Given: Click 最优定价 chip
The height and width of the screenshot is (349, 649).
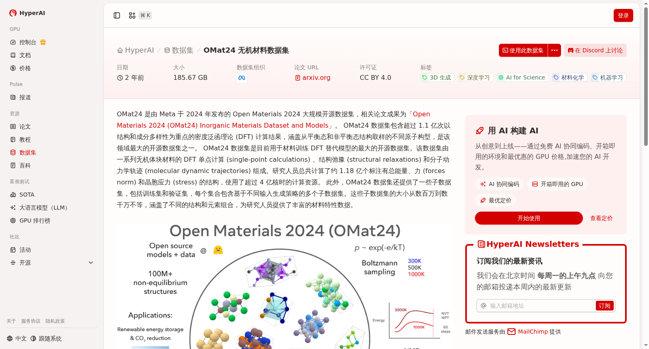Looking at the screenshot, I should 496,200.
